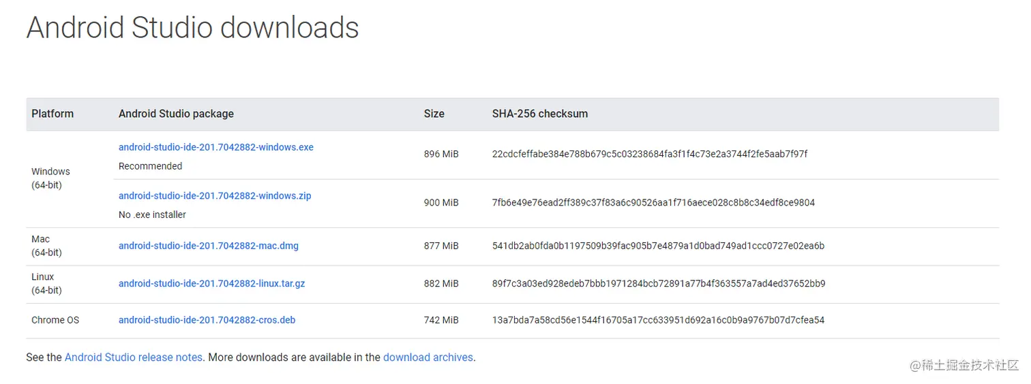Select the Mac checksum starting with 541db2ab

point(658,246)
